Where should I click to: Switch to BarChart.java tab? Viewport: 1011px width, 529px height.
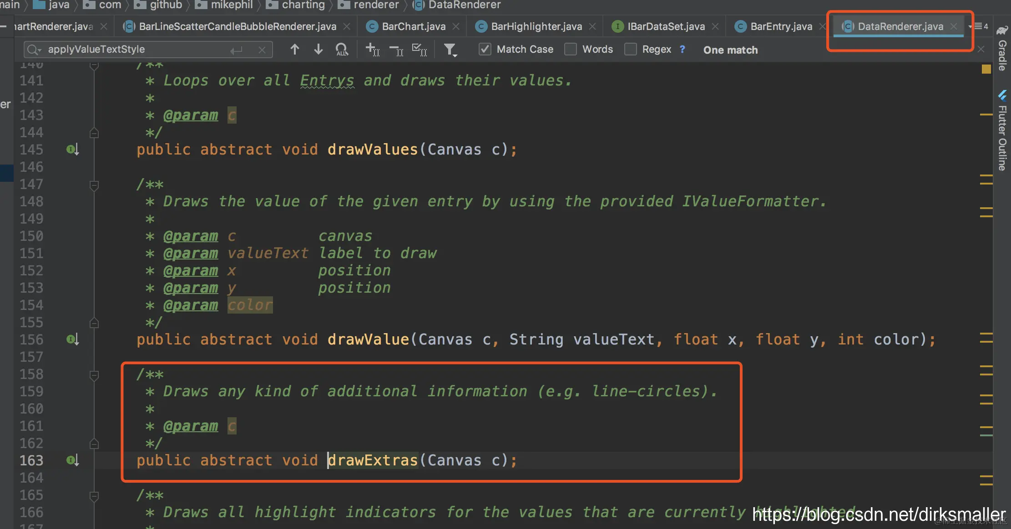pyautogui.click(x=413, y=26)
